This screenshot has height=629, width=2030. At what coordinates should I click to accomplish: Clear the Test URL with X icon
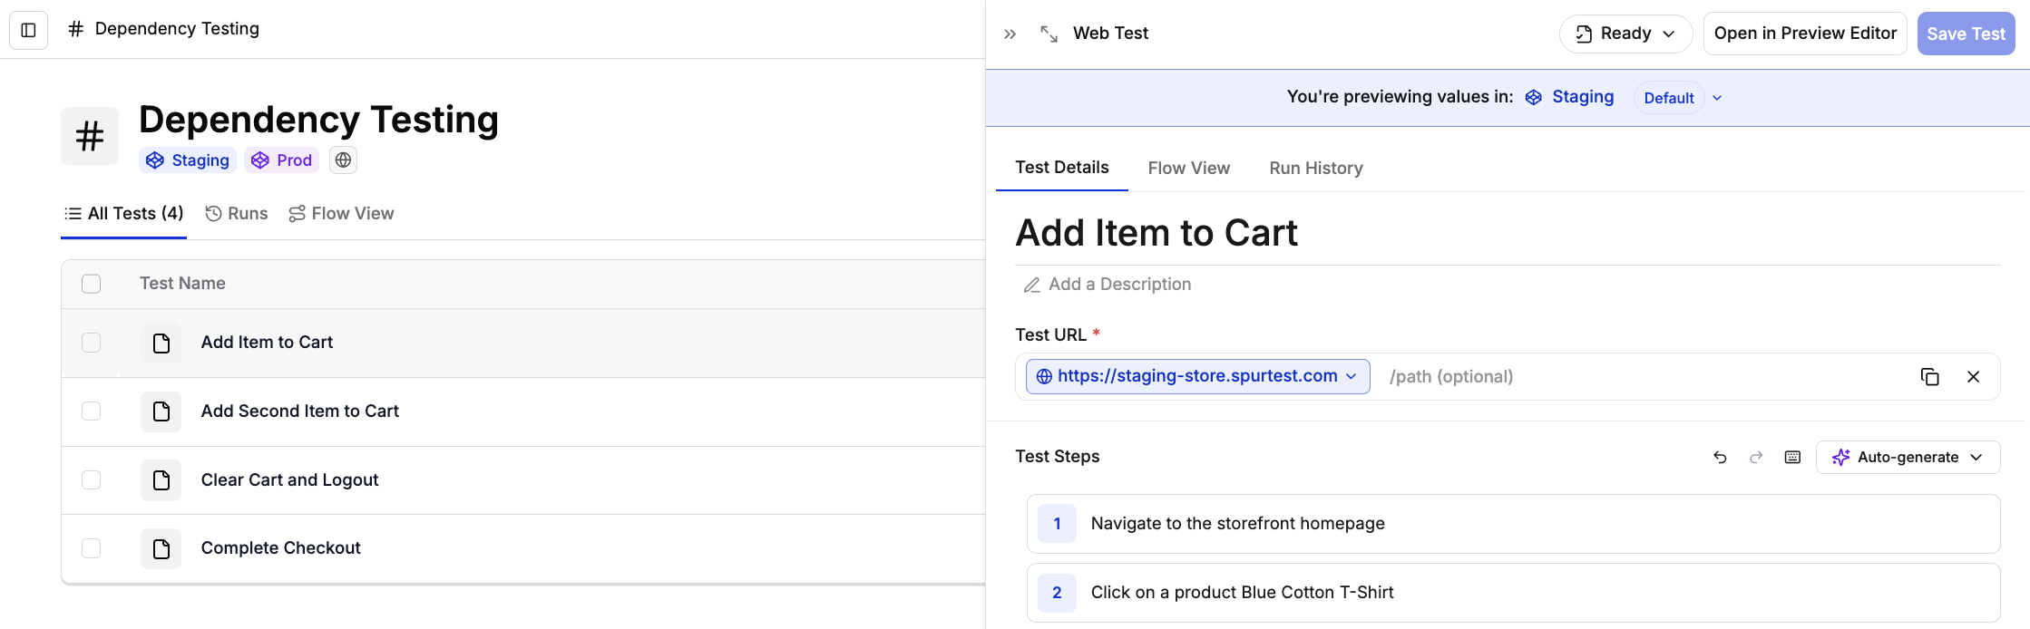(x=1973, y=377)
